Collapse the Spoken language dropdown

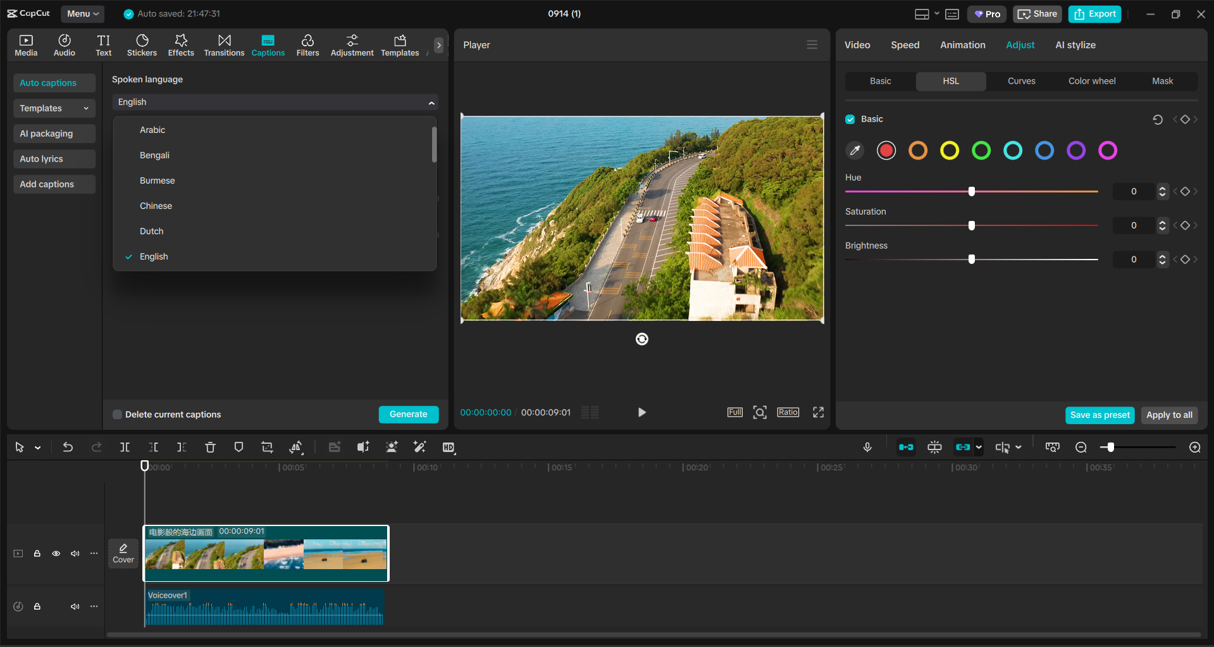coord(431,102)
